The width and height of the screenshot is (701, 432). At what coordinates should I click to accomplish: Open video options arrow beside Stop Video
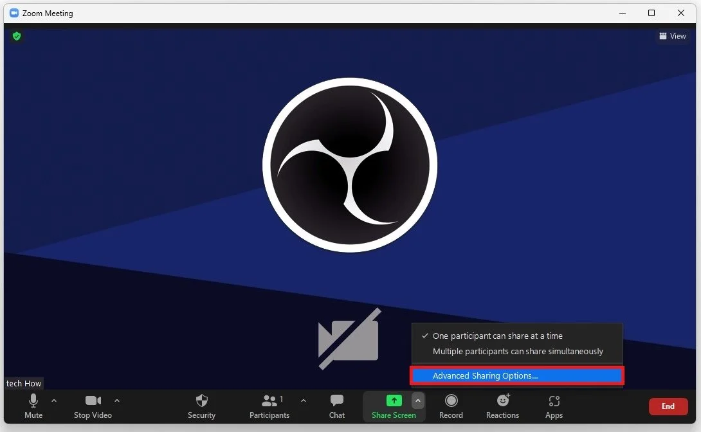coord(117,401)
